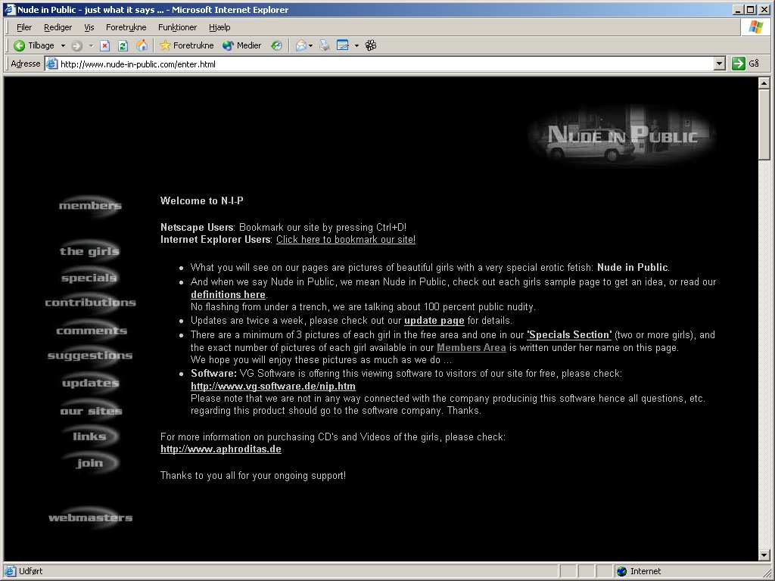The height and width of the screenshot is (581, 775).
Task: Click the Windows logo throbber
Action: 755,27
